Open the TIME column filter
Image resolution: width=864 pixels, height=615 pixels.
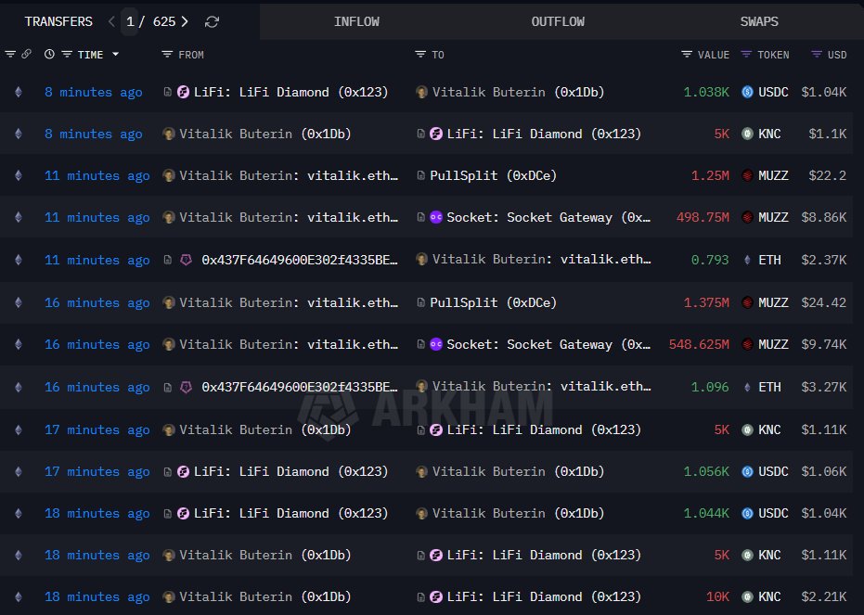(67, 54)
